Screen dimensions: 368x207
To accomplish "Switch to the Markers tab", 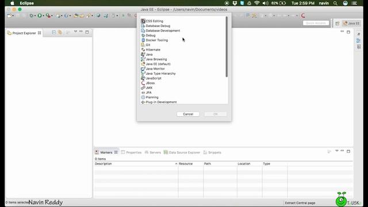I will tap(106, 152).
